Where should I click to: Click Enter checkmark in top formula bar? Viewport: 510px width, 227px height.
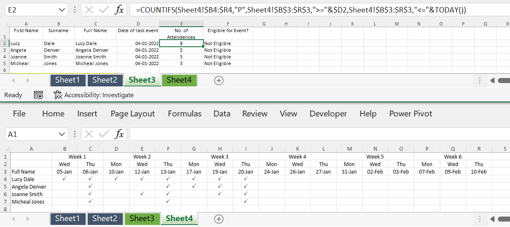pyautogui.click(x=104, y=10)
